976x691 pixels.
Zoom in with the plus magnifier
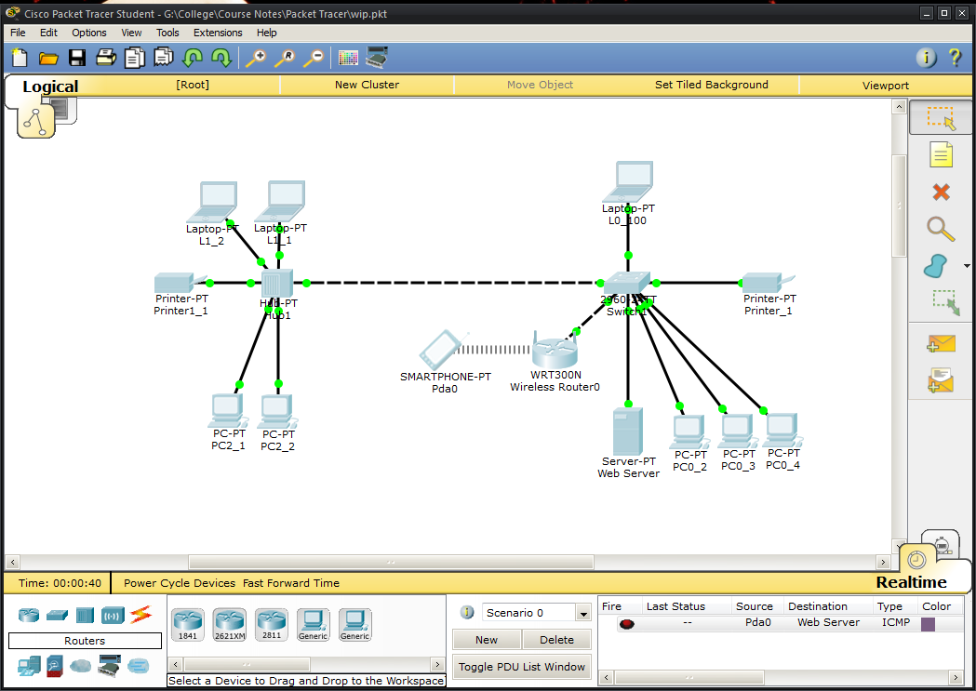(x=256, y=58)
